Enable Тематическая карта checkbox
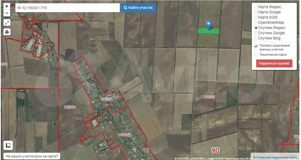This screenshot has height=160, width=301. [x=256, y=55]
